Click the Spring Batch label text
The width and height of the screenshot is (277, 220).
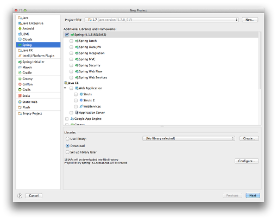coord(88,41)
